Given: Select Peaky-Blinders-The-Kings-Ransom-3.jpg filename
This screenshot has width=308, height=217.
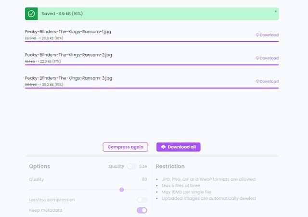Looking at the screenshot, I should (x=68, y=78).
